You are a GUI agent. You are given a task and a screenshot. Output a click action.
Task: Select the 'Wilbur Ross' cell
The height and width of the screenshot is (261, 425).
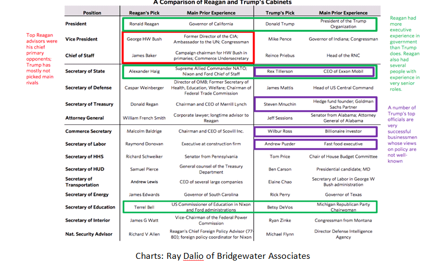coord(280,131)
